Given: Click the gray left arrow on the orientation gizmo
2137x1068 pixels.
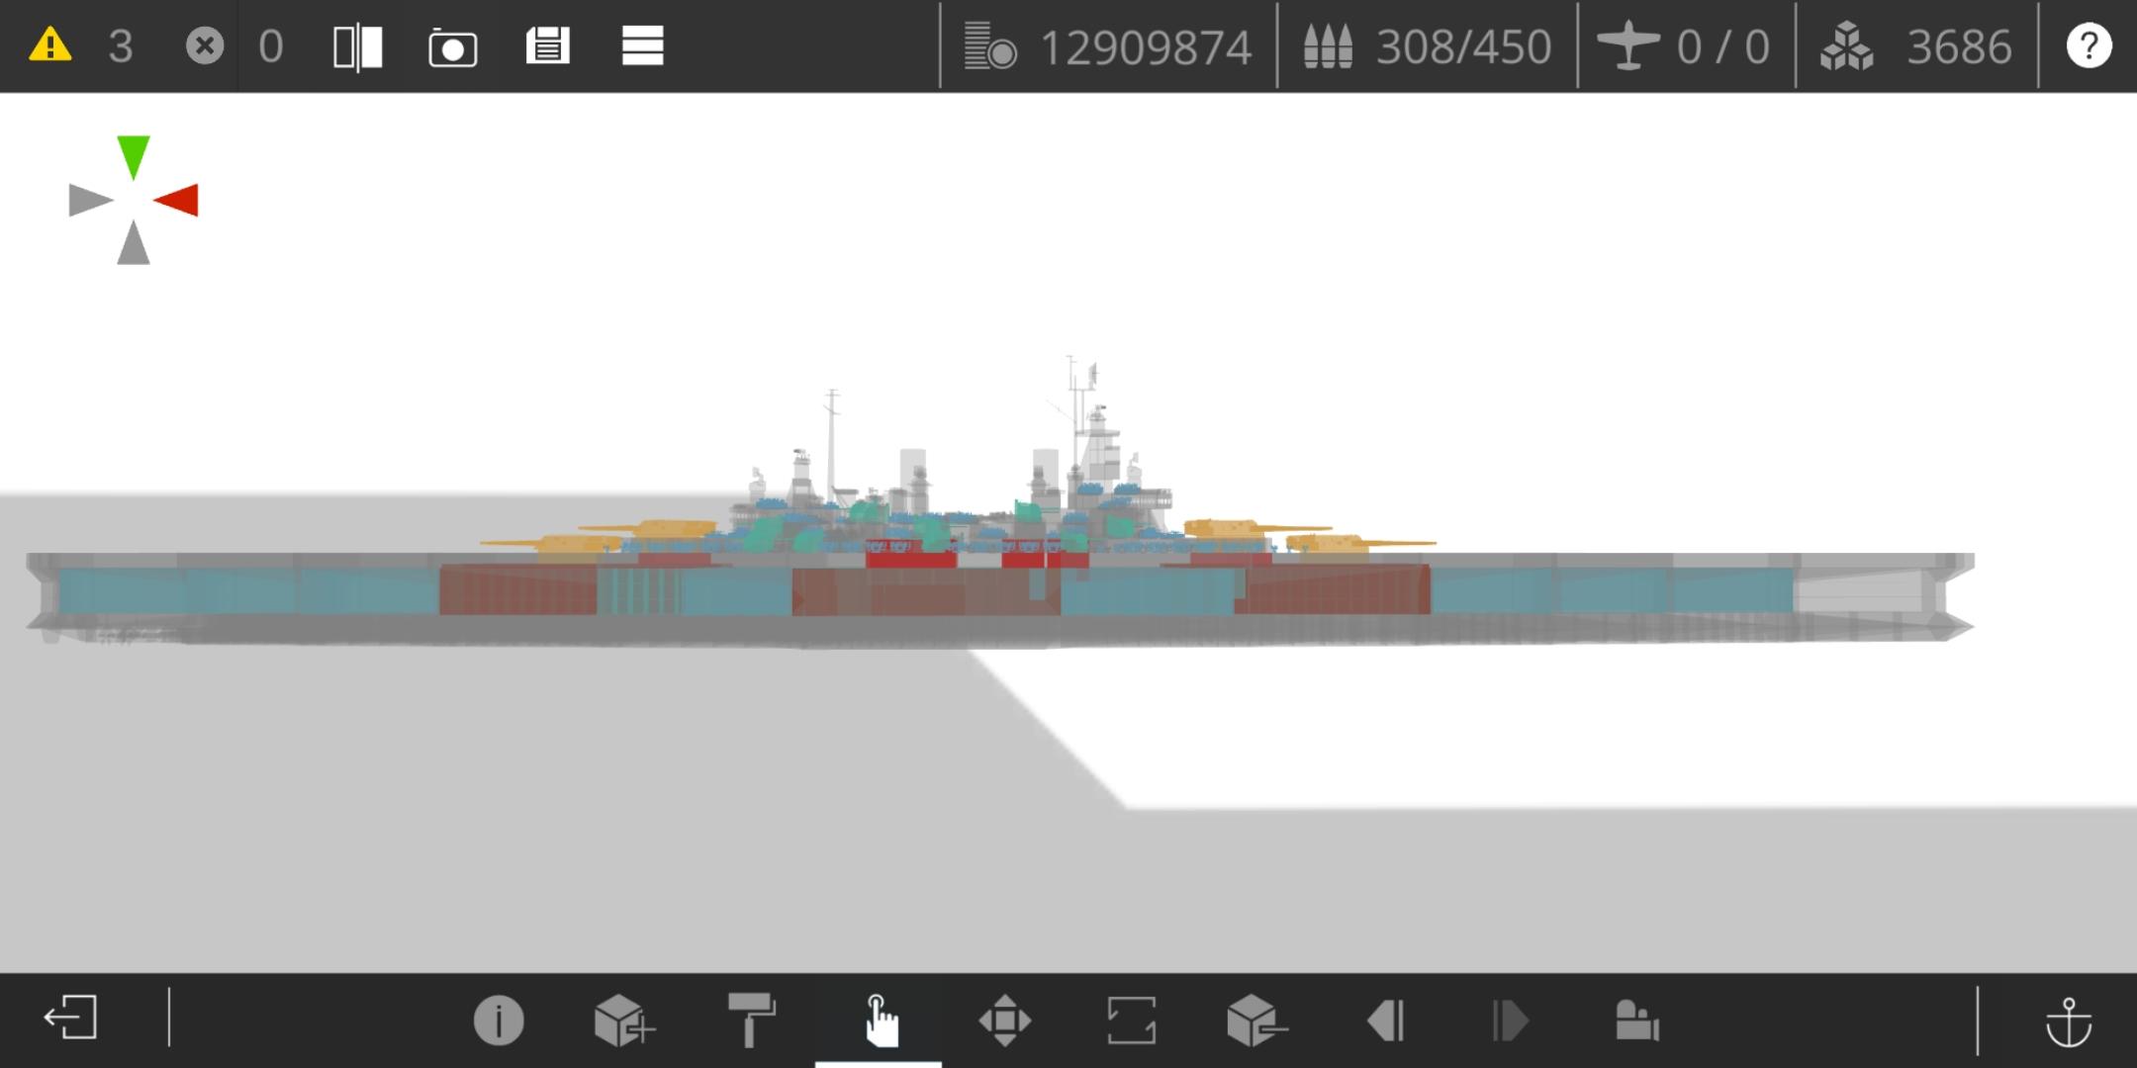Looking at the screenshot, I should [x=91, y=200].
